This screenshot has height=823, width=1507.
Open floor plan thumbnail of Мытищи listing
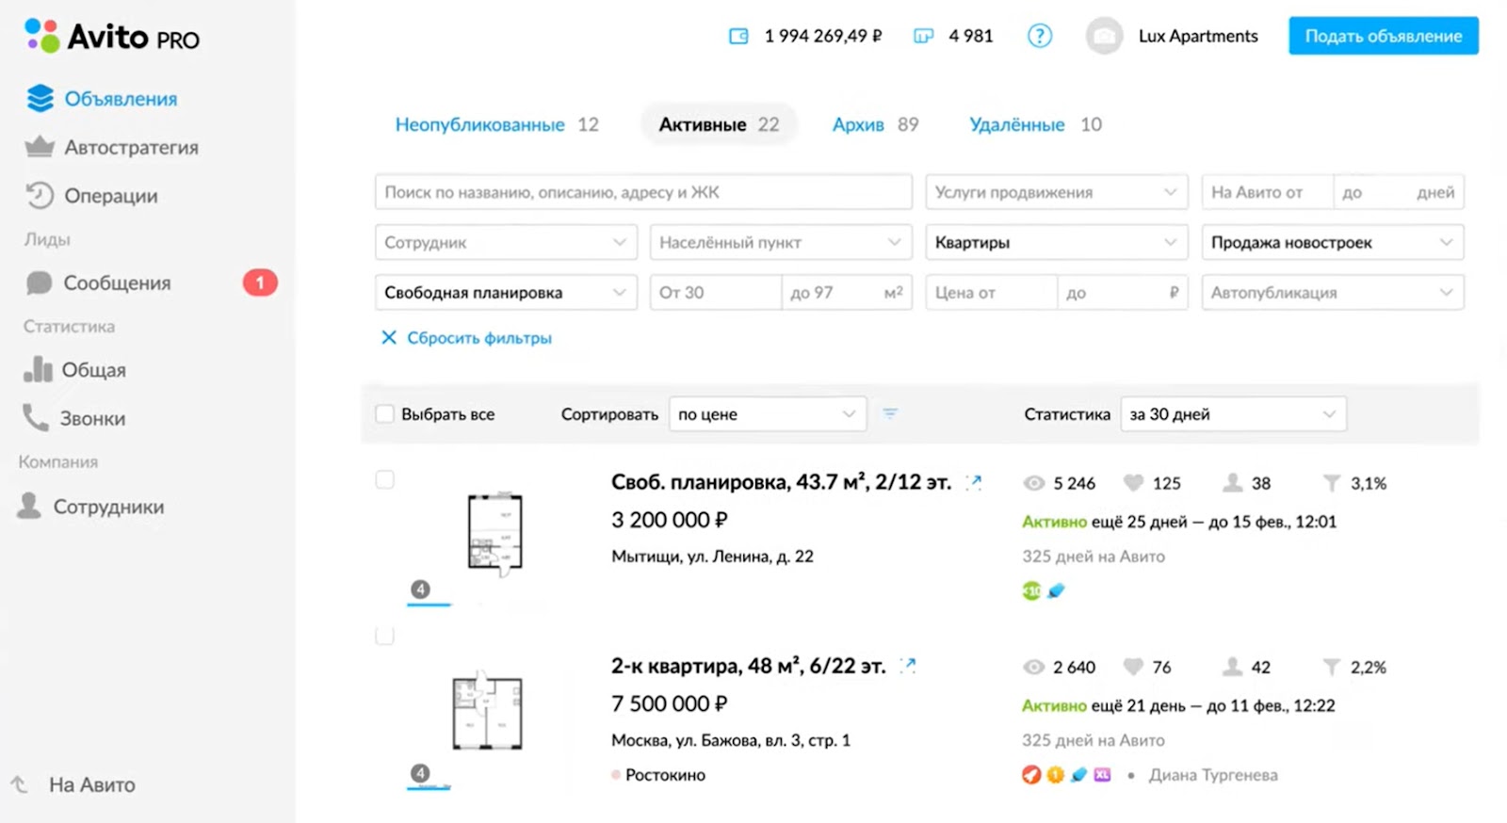494,533
